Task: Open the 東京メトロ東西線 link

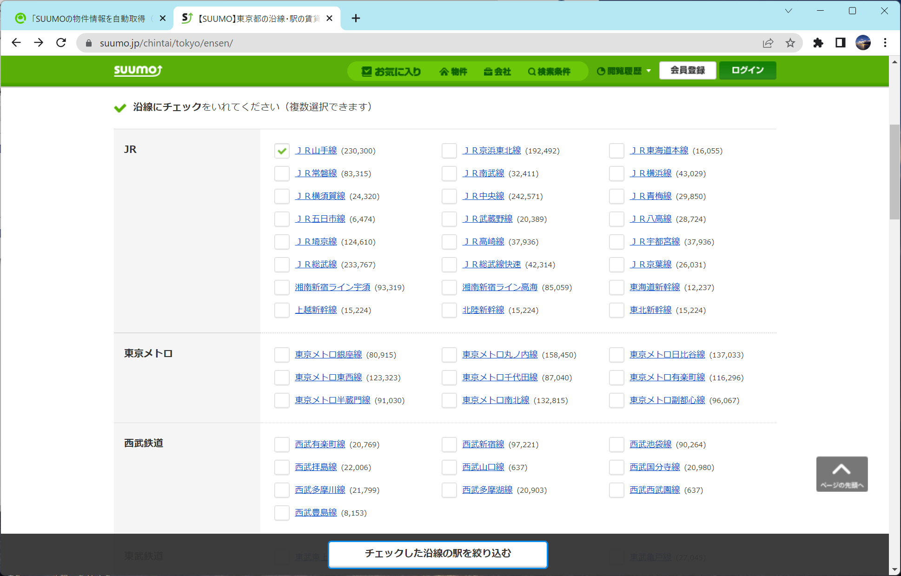Action: click(x=329, y=377)
